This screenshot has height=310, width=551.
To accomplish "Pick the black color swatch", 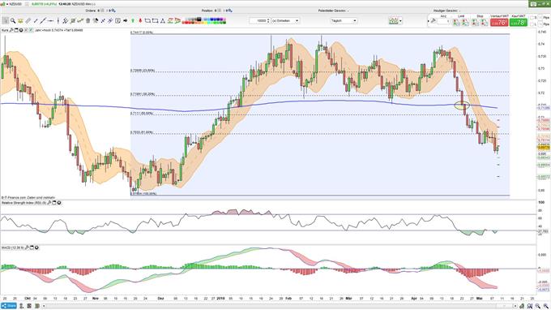I will 199,19.
